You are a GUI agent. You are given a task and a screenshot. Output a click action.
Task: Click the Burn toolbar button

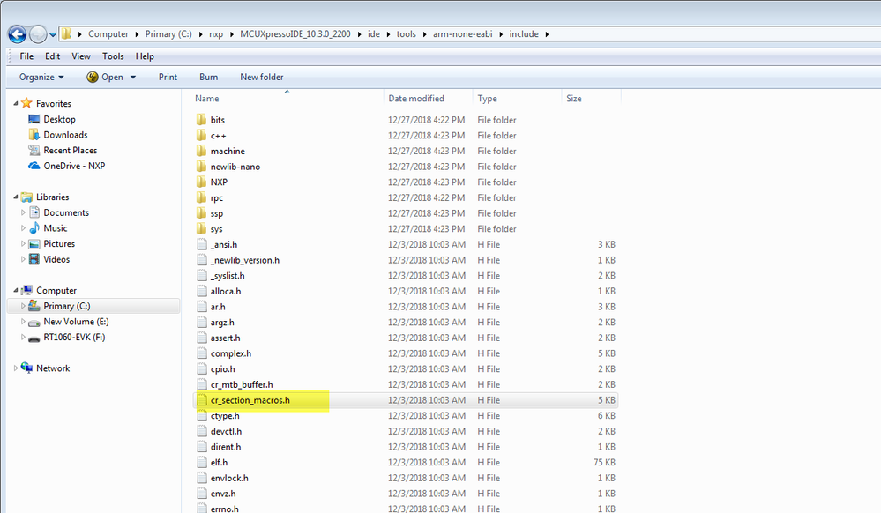208,77
